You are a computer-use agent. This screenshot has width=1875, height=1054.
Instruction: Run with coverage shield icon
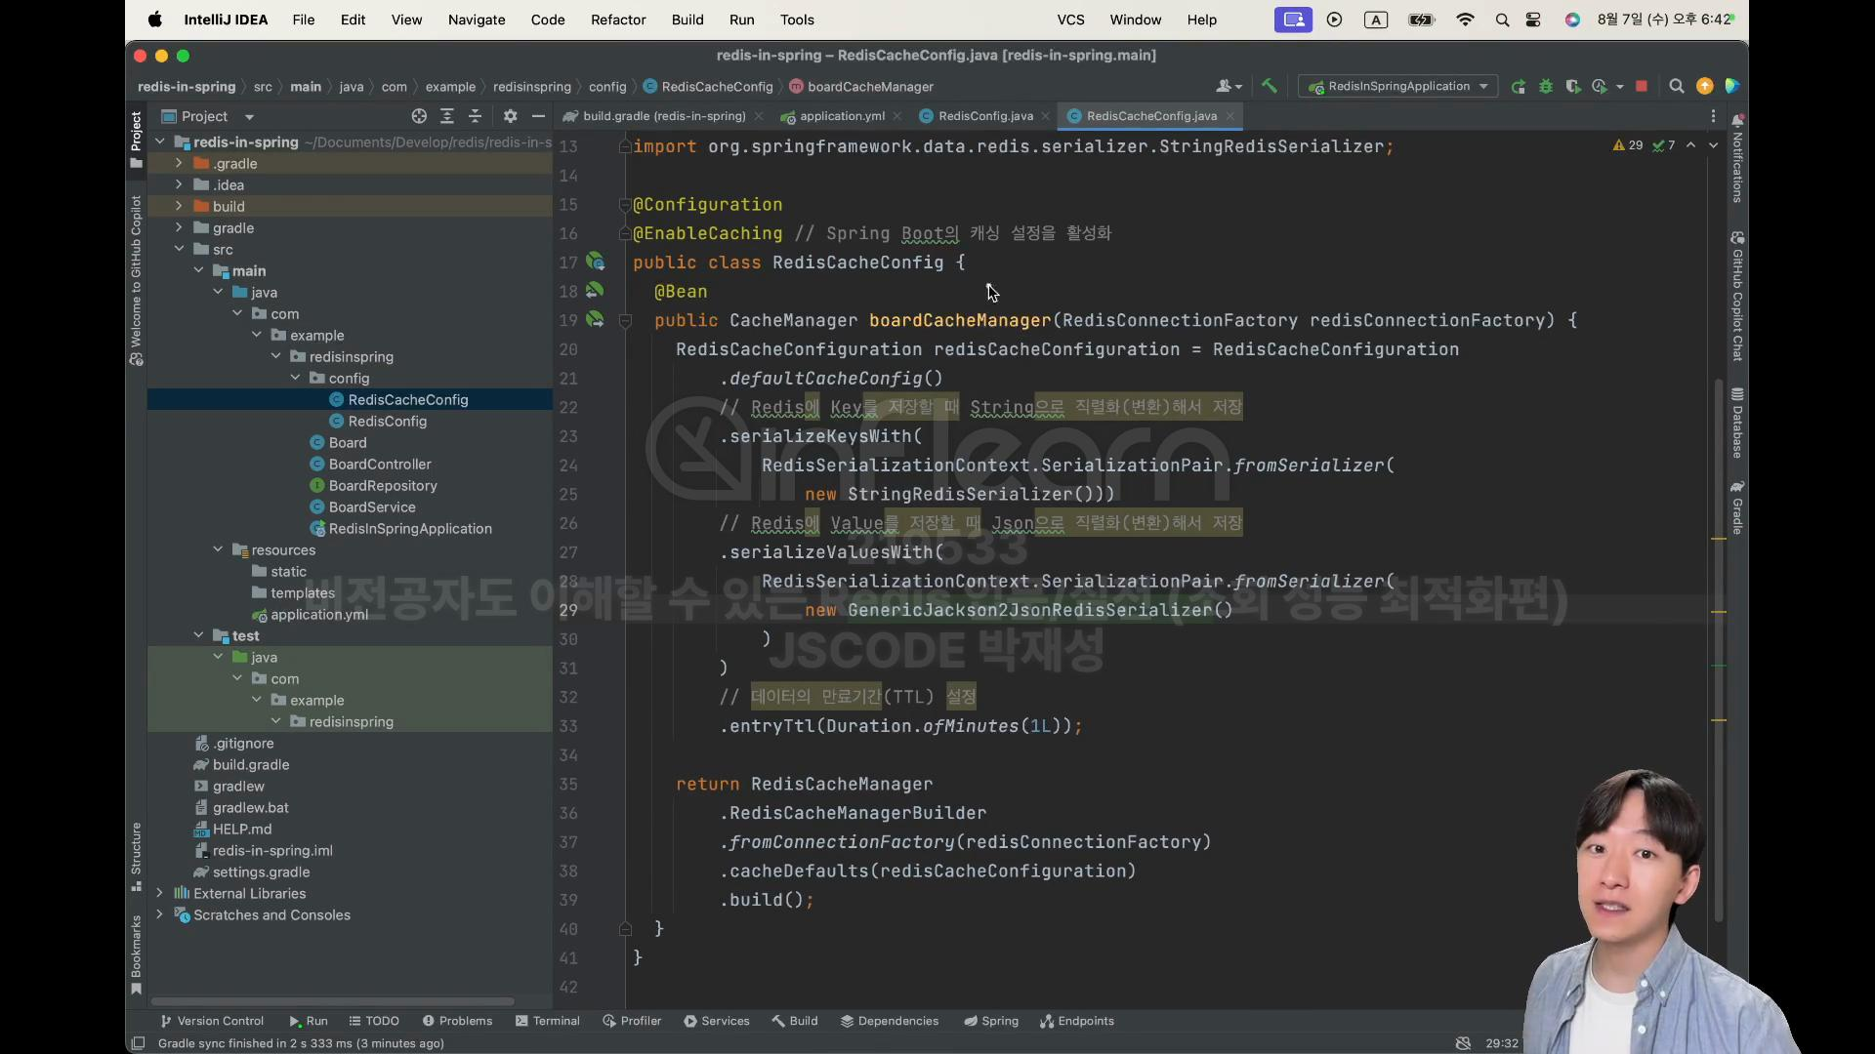tap(1572, 87)
